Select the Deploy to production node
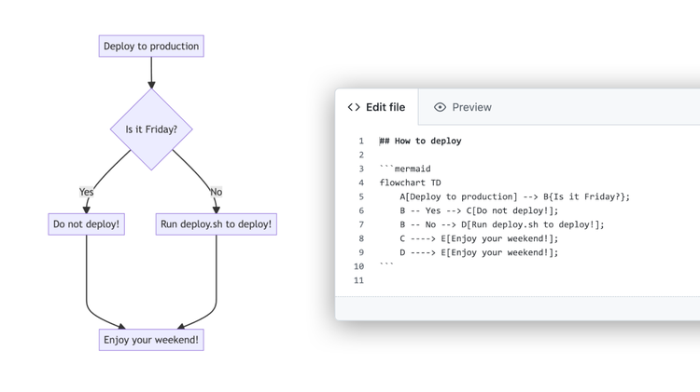The image size is (700, 392). [151, 46]
